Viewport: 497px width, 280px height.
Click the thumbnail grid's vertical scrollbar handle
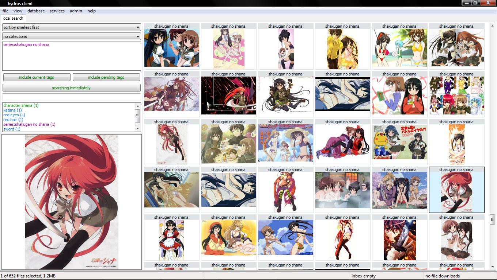493,219
